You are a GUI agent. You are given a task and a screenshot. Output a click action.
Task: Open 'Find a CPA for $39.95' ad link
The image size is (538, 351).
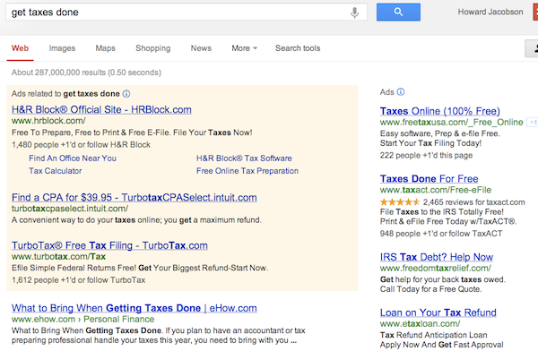(x=134, y=197)
